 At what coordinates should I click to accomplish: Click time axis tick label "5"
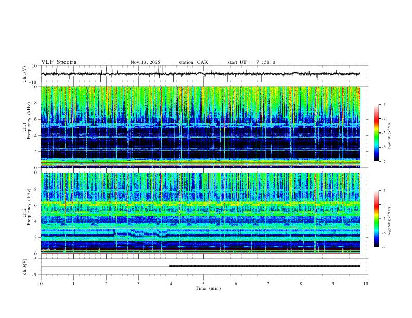pyautogui.click(x=203, y=284)
